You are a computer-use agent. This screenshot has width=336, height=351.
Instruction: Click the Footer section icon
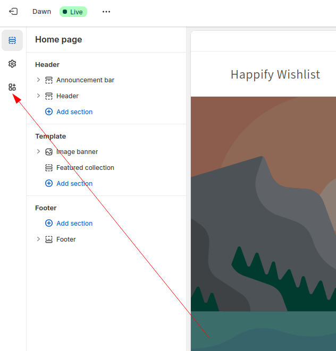tap(49, 239)
